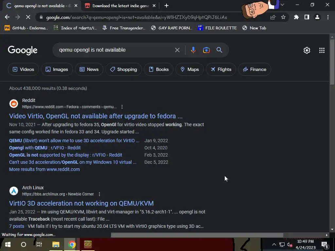Filter results by Maps
Viewport: 335px width, 251px height.
(x=189, y=69)
